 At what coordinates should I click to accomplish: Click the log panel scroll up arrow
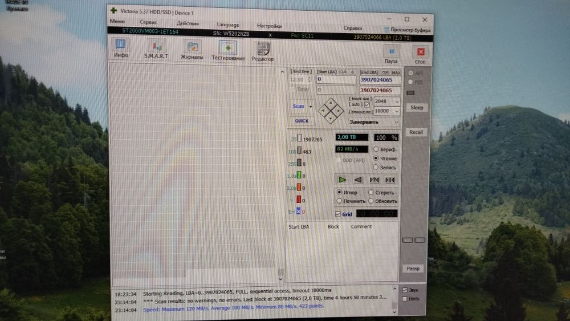[394, 289]
